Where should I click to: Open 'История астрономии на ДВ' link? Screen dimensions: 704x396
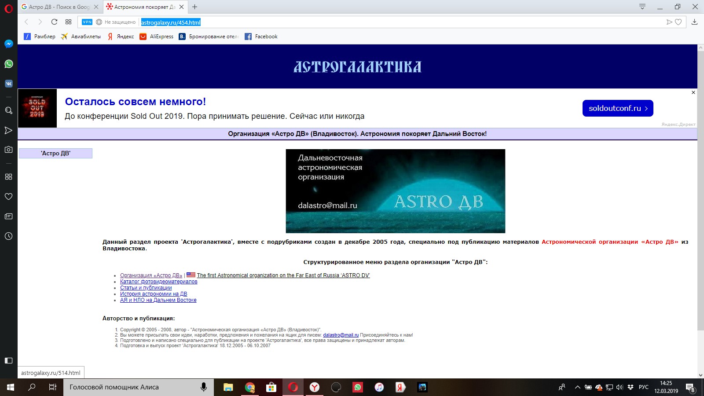tap(154, 294)
